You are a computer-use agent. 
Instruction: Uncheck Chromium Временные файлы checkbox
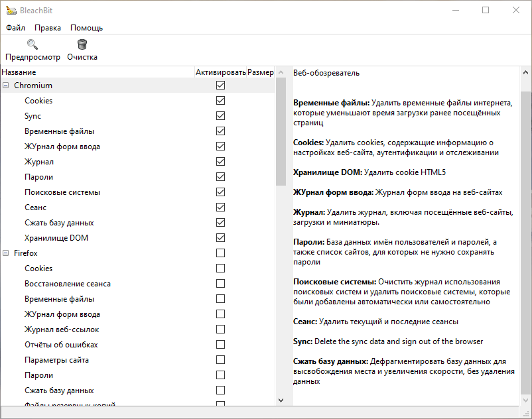(x=220, y=131)
